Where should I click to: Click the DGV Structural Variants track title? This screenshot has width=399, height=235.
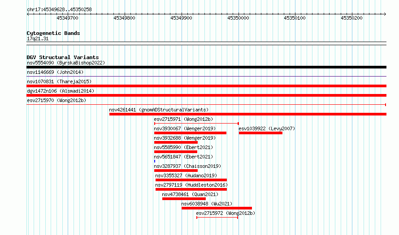(x=63, y=57)
